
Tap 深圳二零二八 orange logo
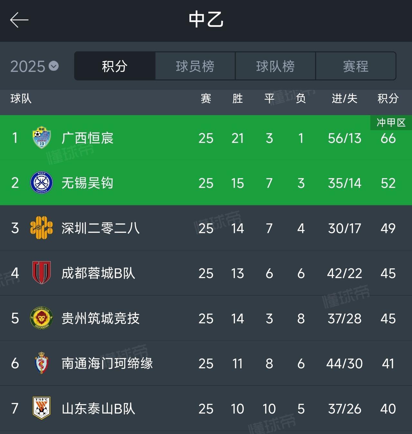click(42, 228)
